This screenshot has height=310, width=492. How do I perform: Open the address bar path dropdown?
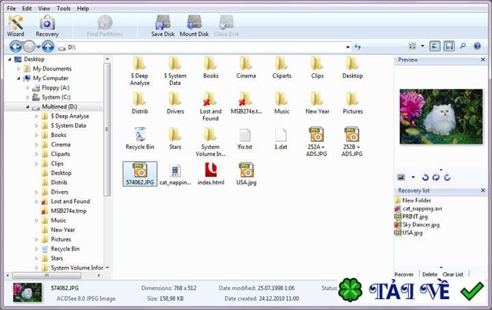(347, 47)
